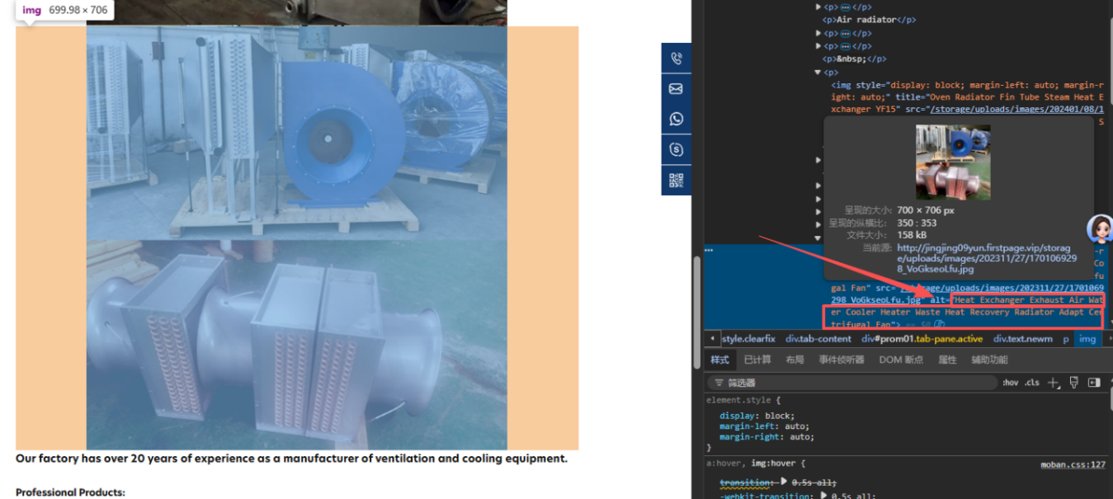Click the new style rule plus icon
This screenshot has width=1113, height=499.
tap(1053, 383)
